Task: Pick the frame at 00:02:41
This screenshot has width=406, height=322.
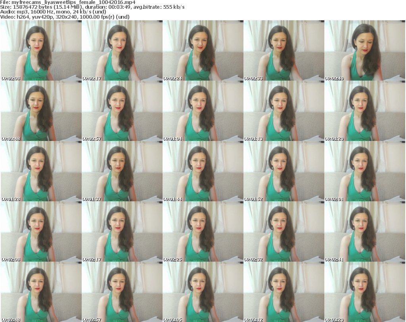Action: click(364, 232)
